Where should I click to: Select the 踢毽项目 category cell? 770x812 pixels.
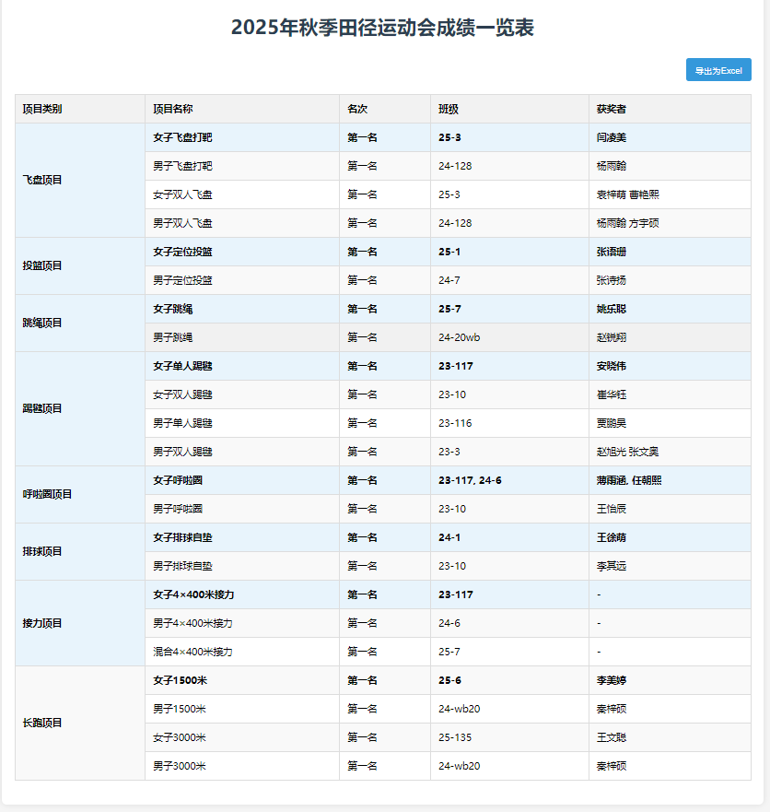(39, 408)
